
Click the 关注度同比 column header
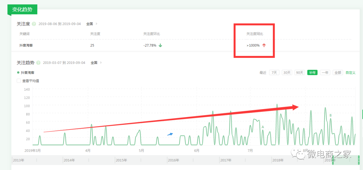coord(255,34)
